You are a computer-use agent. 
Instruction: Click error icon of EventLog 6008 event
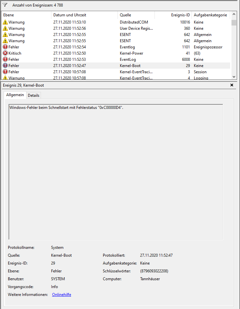[x=5, y=59]
